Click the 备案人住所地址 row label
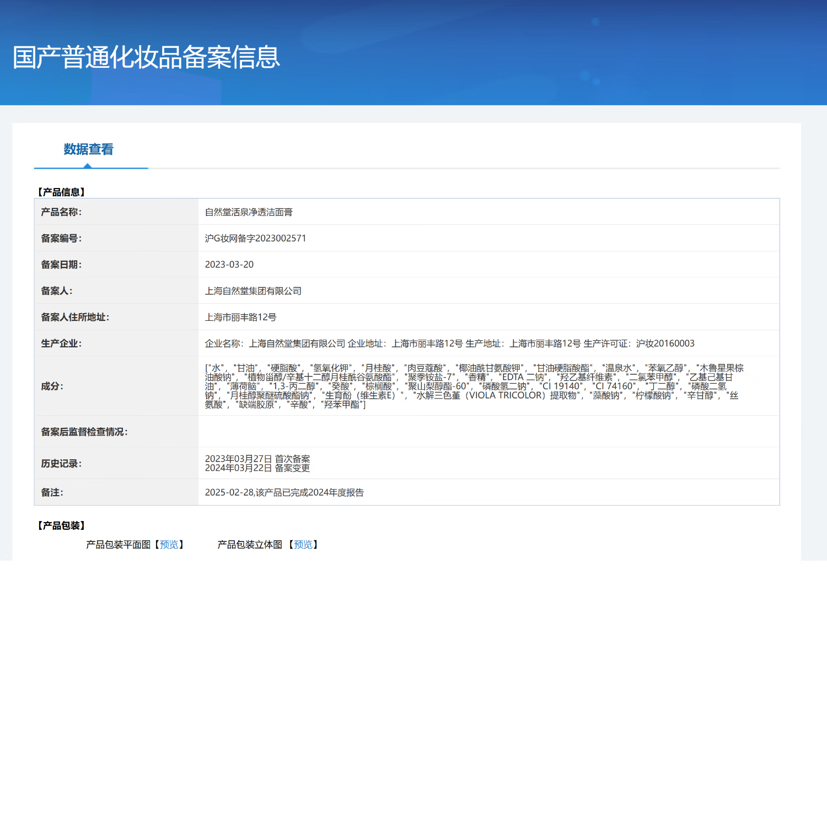The image size is (827, 827). (x=75, y=318)
